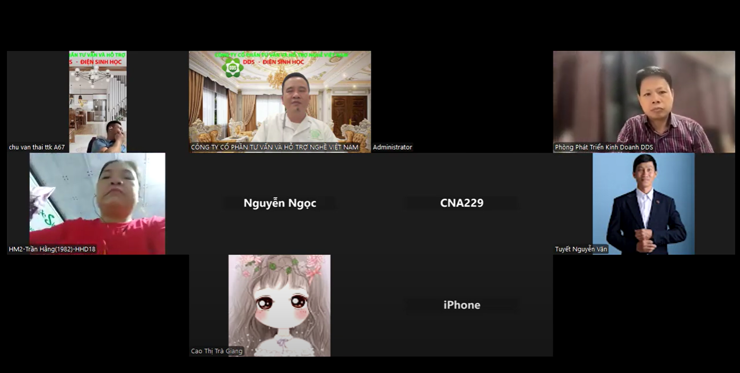Click the 'CÔNG TY CỔ PHẦN TƯ VẤN' name label
The height and width of the screenshot is (373, 740).
pyautogui.click(x=274, y=148)
